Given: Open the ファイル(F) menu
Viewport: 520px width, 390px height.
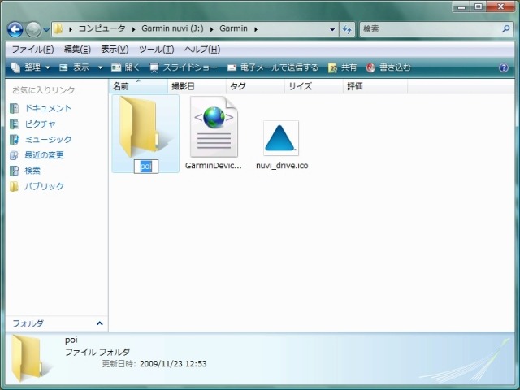Looking at the screenshot, I should coord(32,50).
